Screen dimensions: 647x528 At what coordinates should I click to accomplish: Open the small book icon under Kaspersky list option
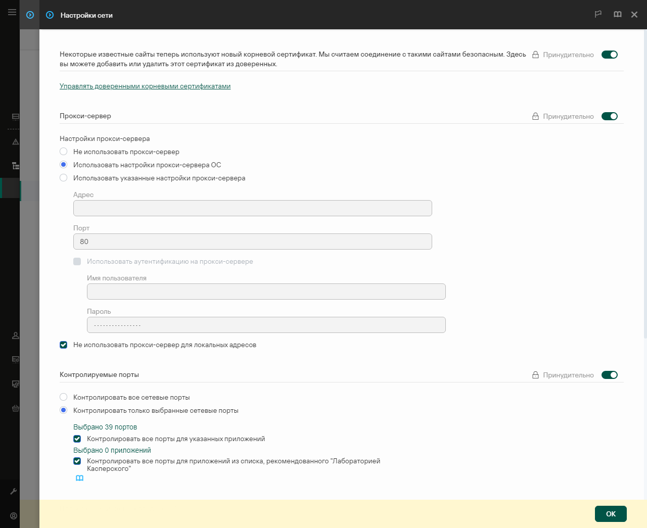(x=79, y=478)
